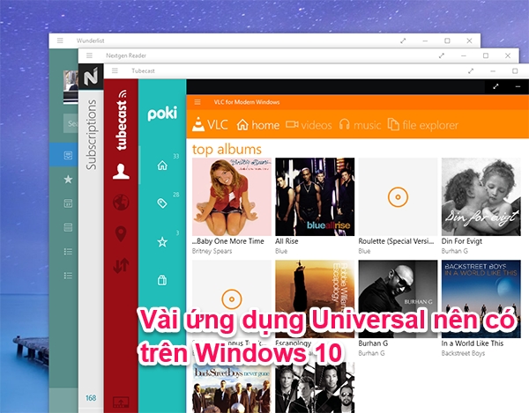Open the Poki tags icon
This screenshot has width=529, height=413.
click(x=161, y=203)
